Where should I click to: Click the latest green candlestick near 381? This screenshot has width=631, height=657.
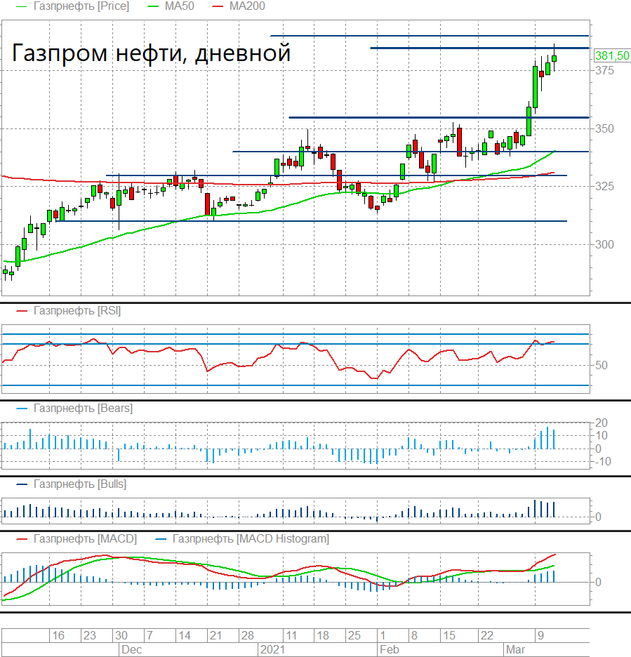point(554,58)
